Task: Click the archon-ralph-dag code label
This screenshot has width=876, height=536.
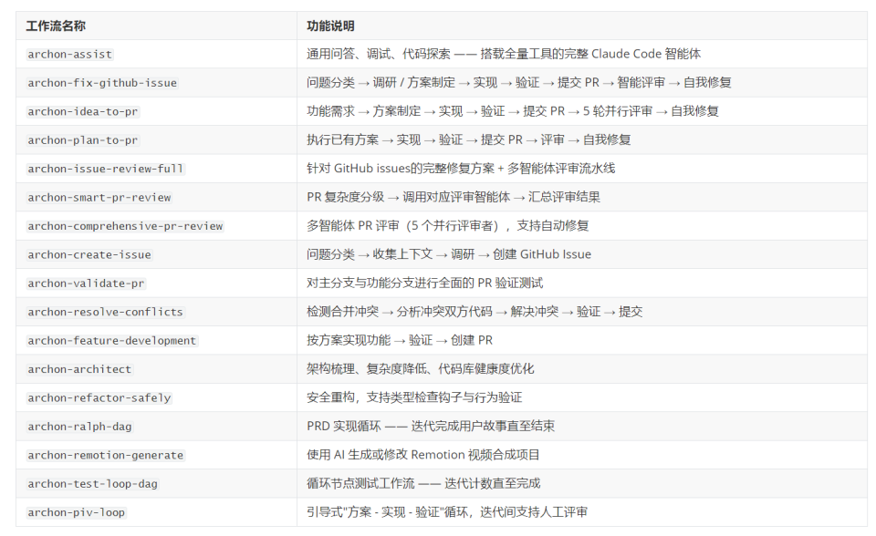Action: coord(79,427)
